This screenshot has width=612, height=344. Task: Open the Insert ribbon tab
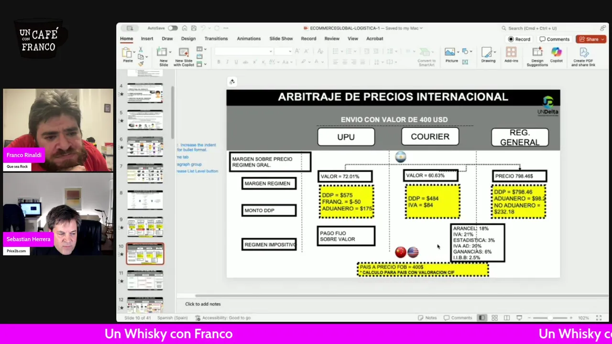[x=147, y=39]
